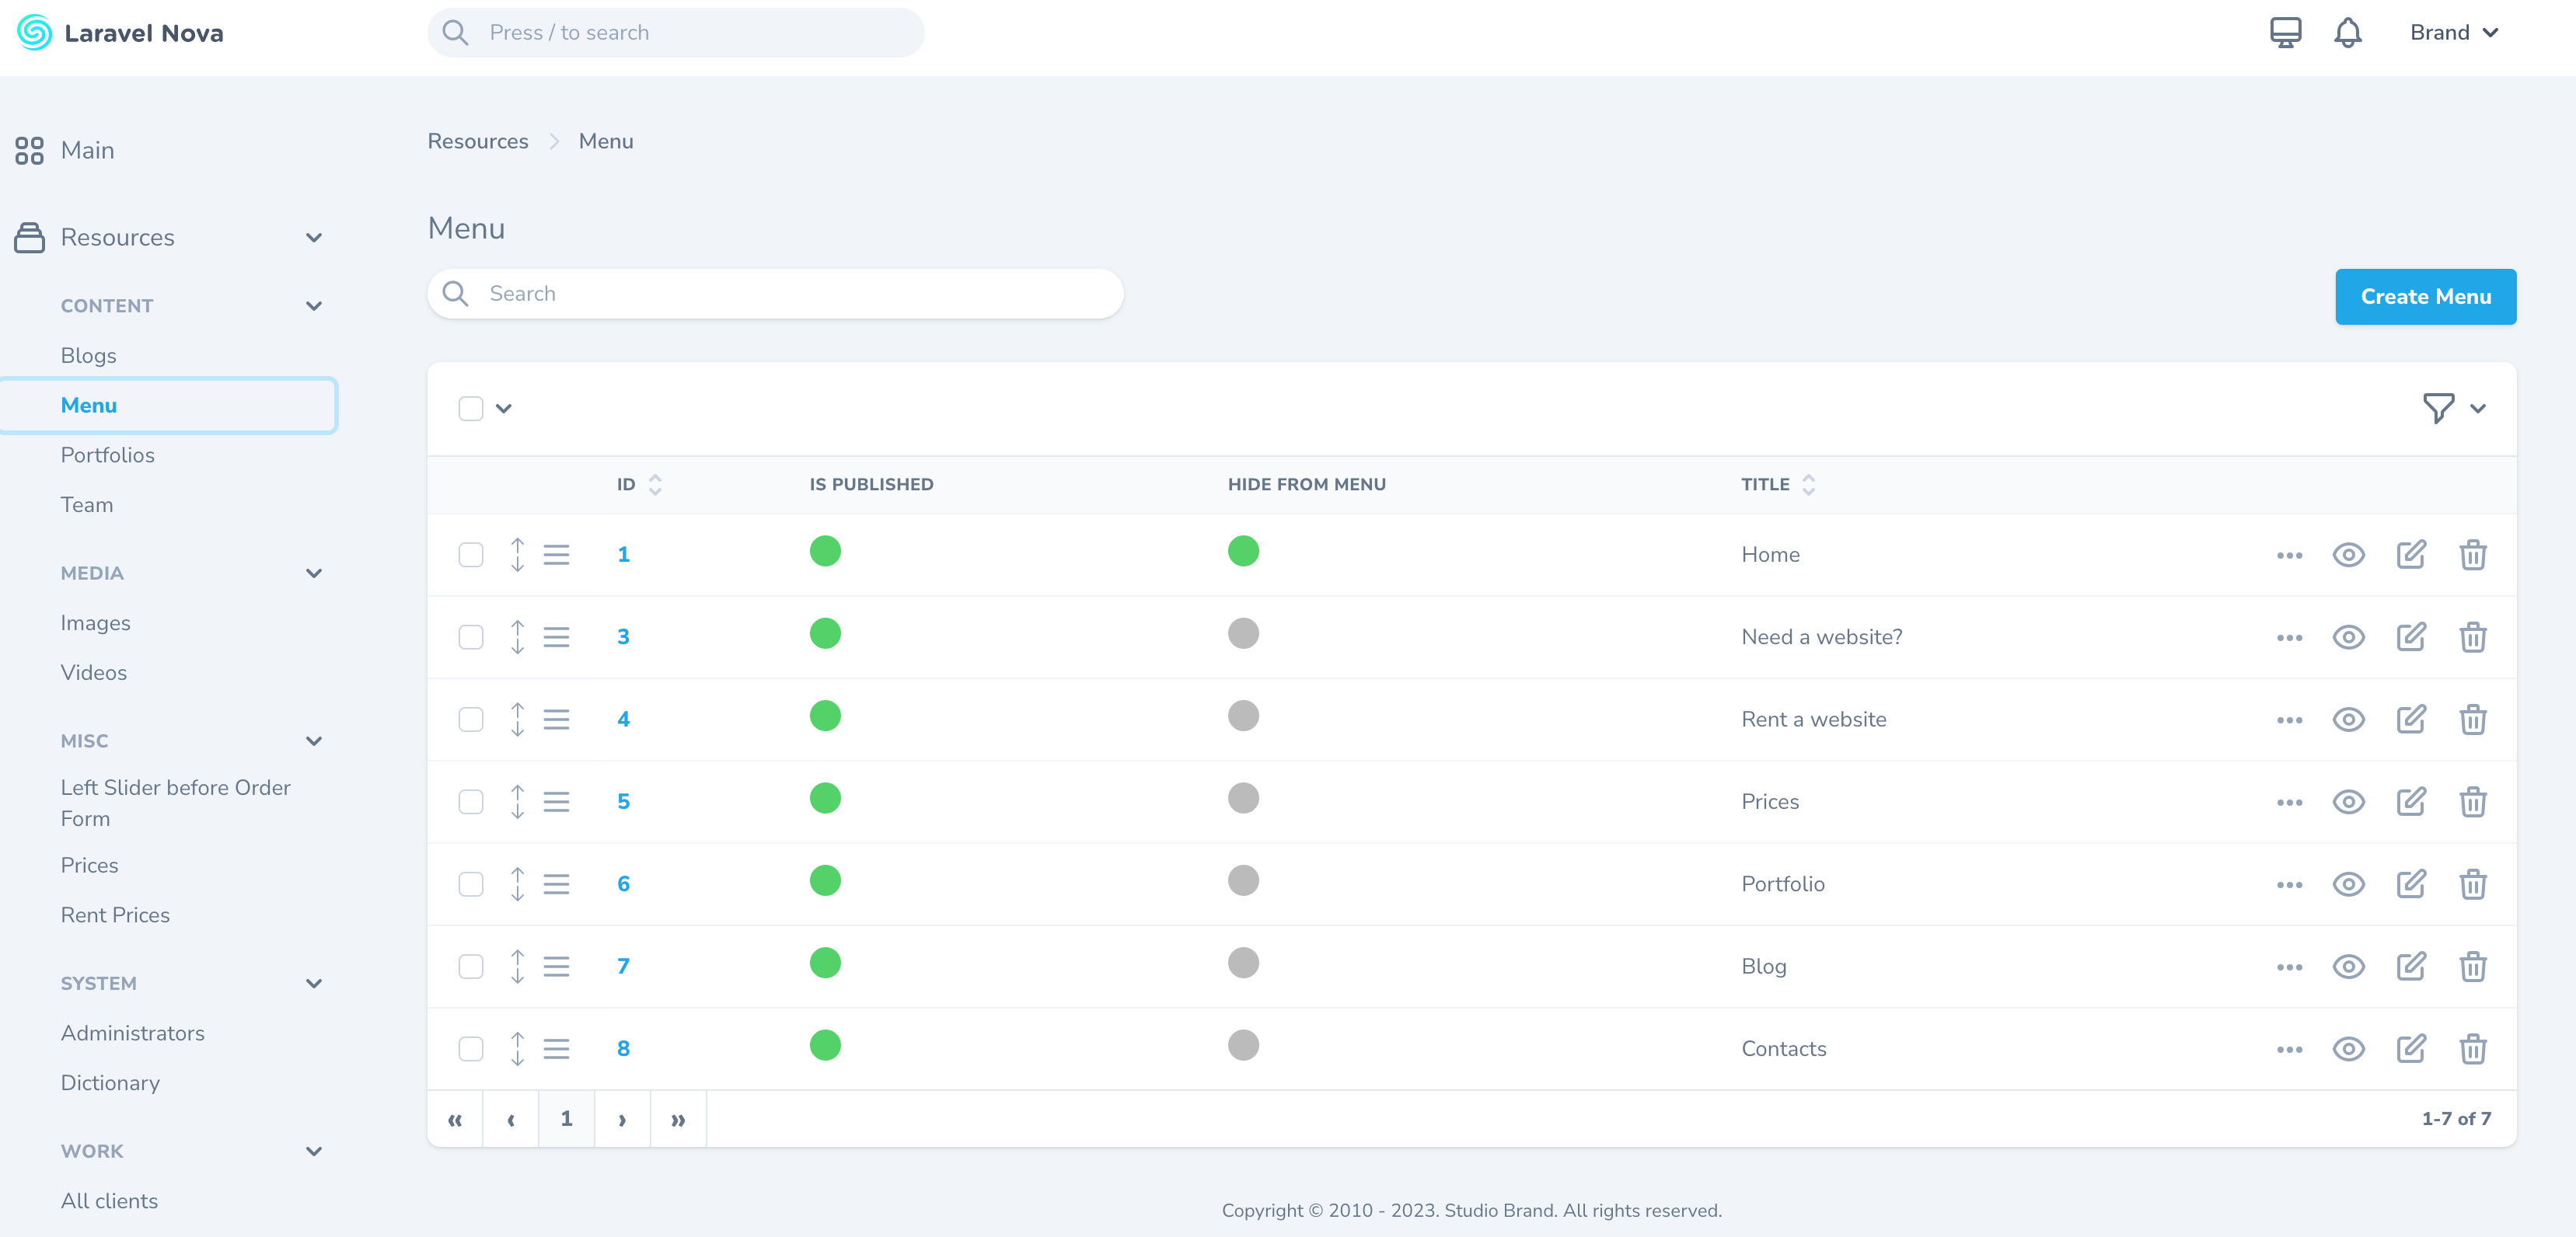Screen dimensions: 2576x1237
Task: Open Portfolios in the sidebar
Action: point(108,455)
